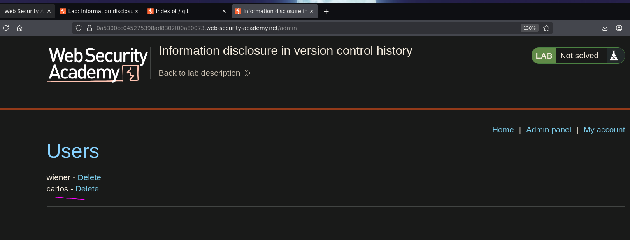Delete the wiener user
Viewport: 630px width, 240px height.
pos(89,177)
